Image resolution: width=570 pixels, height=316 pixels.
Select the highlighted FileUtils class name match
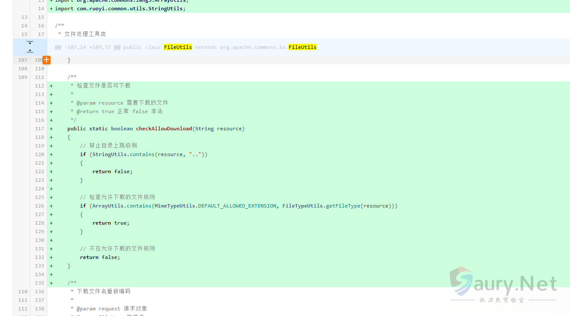[x=178, y=47]
